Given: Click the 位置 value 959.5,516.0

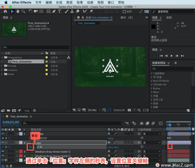Looking at the screenshot, I should pyautogui.click(x=113, y=147).
